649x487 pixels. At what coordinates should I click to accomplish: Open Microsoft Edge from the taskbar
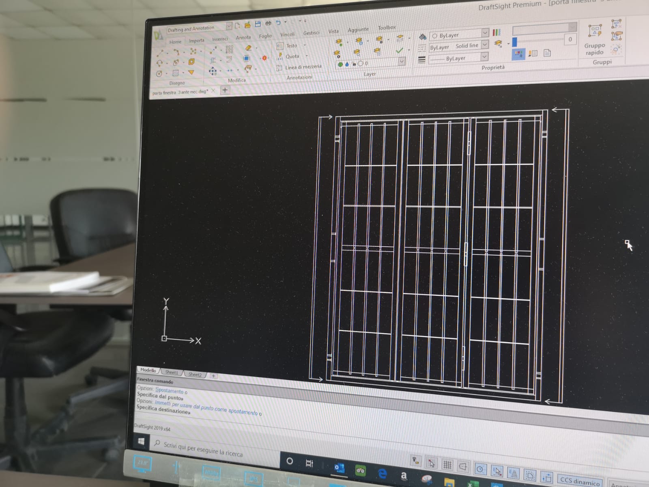pyautogui.click(x=382, y=474)
